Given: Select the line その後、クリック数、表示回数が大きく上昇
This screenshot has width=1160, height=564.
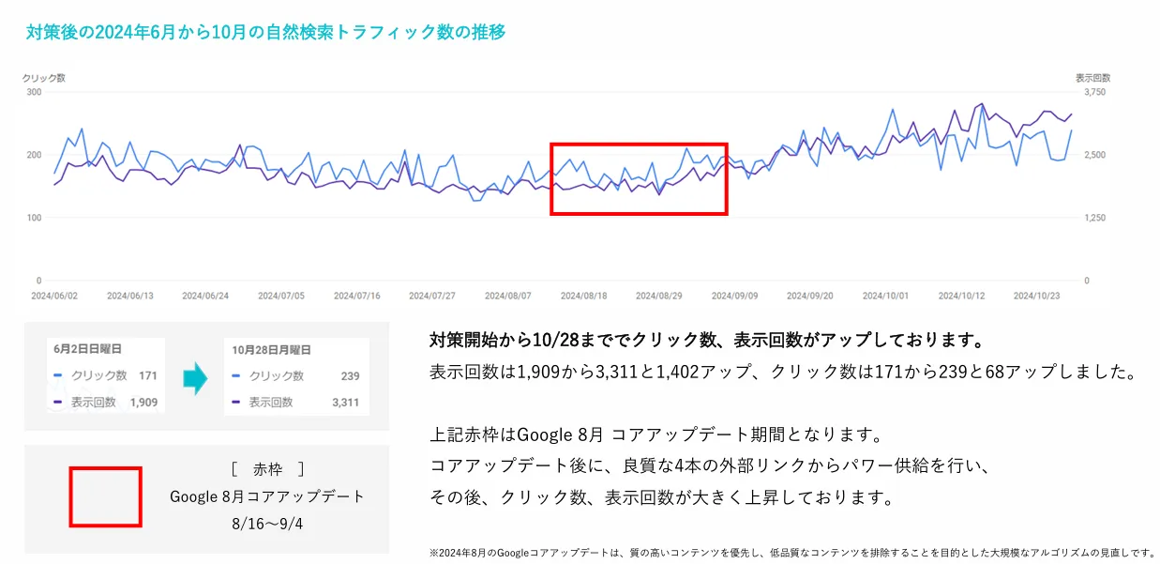Looking at the screenshot, I should [662, 497].
